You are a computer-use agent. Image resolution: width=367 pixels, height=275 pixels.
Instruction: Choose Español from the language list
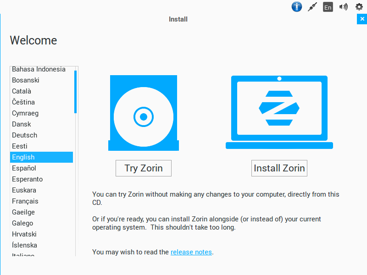click(x=24, y=168)
